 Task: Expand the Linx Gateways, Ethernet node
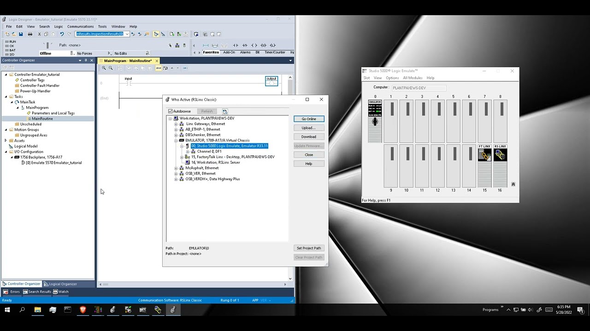click(x=176, y=124)
